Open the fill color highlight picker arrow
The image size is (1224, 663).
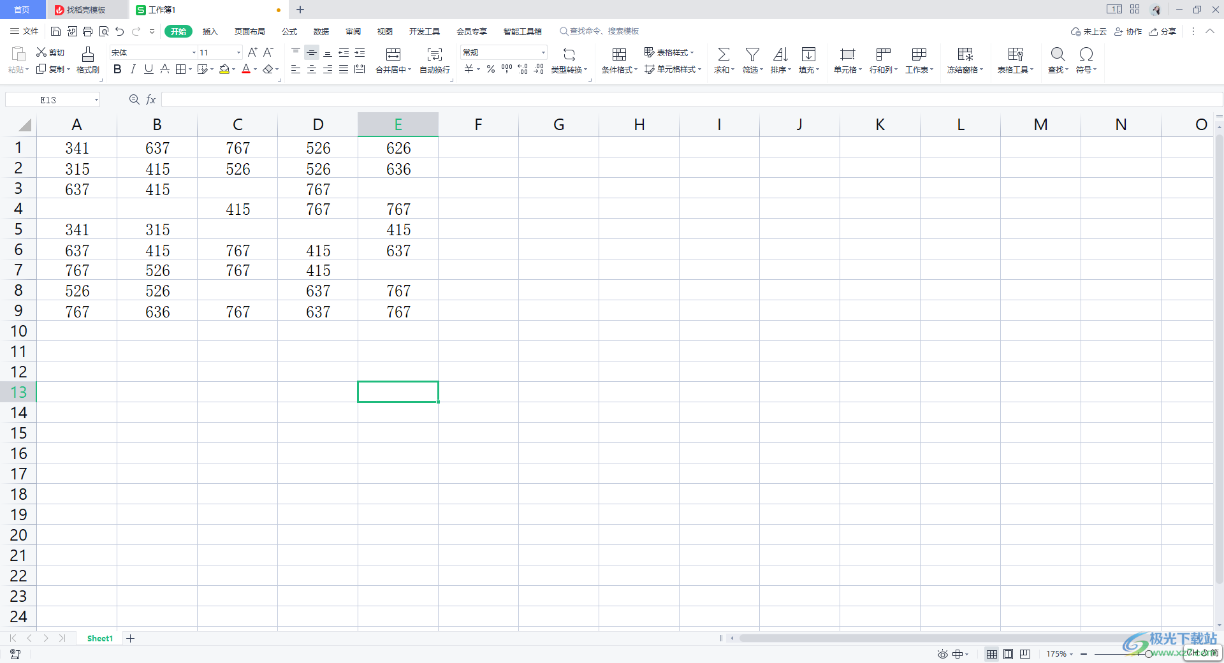(x=234, y=69)
